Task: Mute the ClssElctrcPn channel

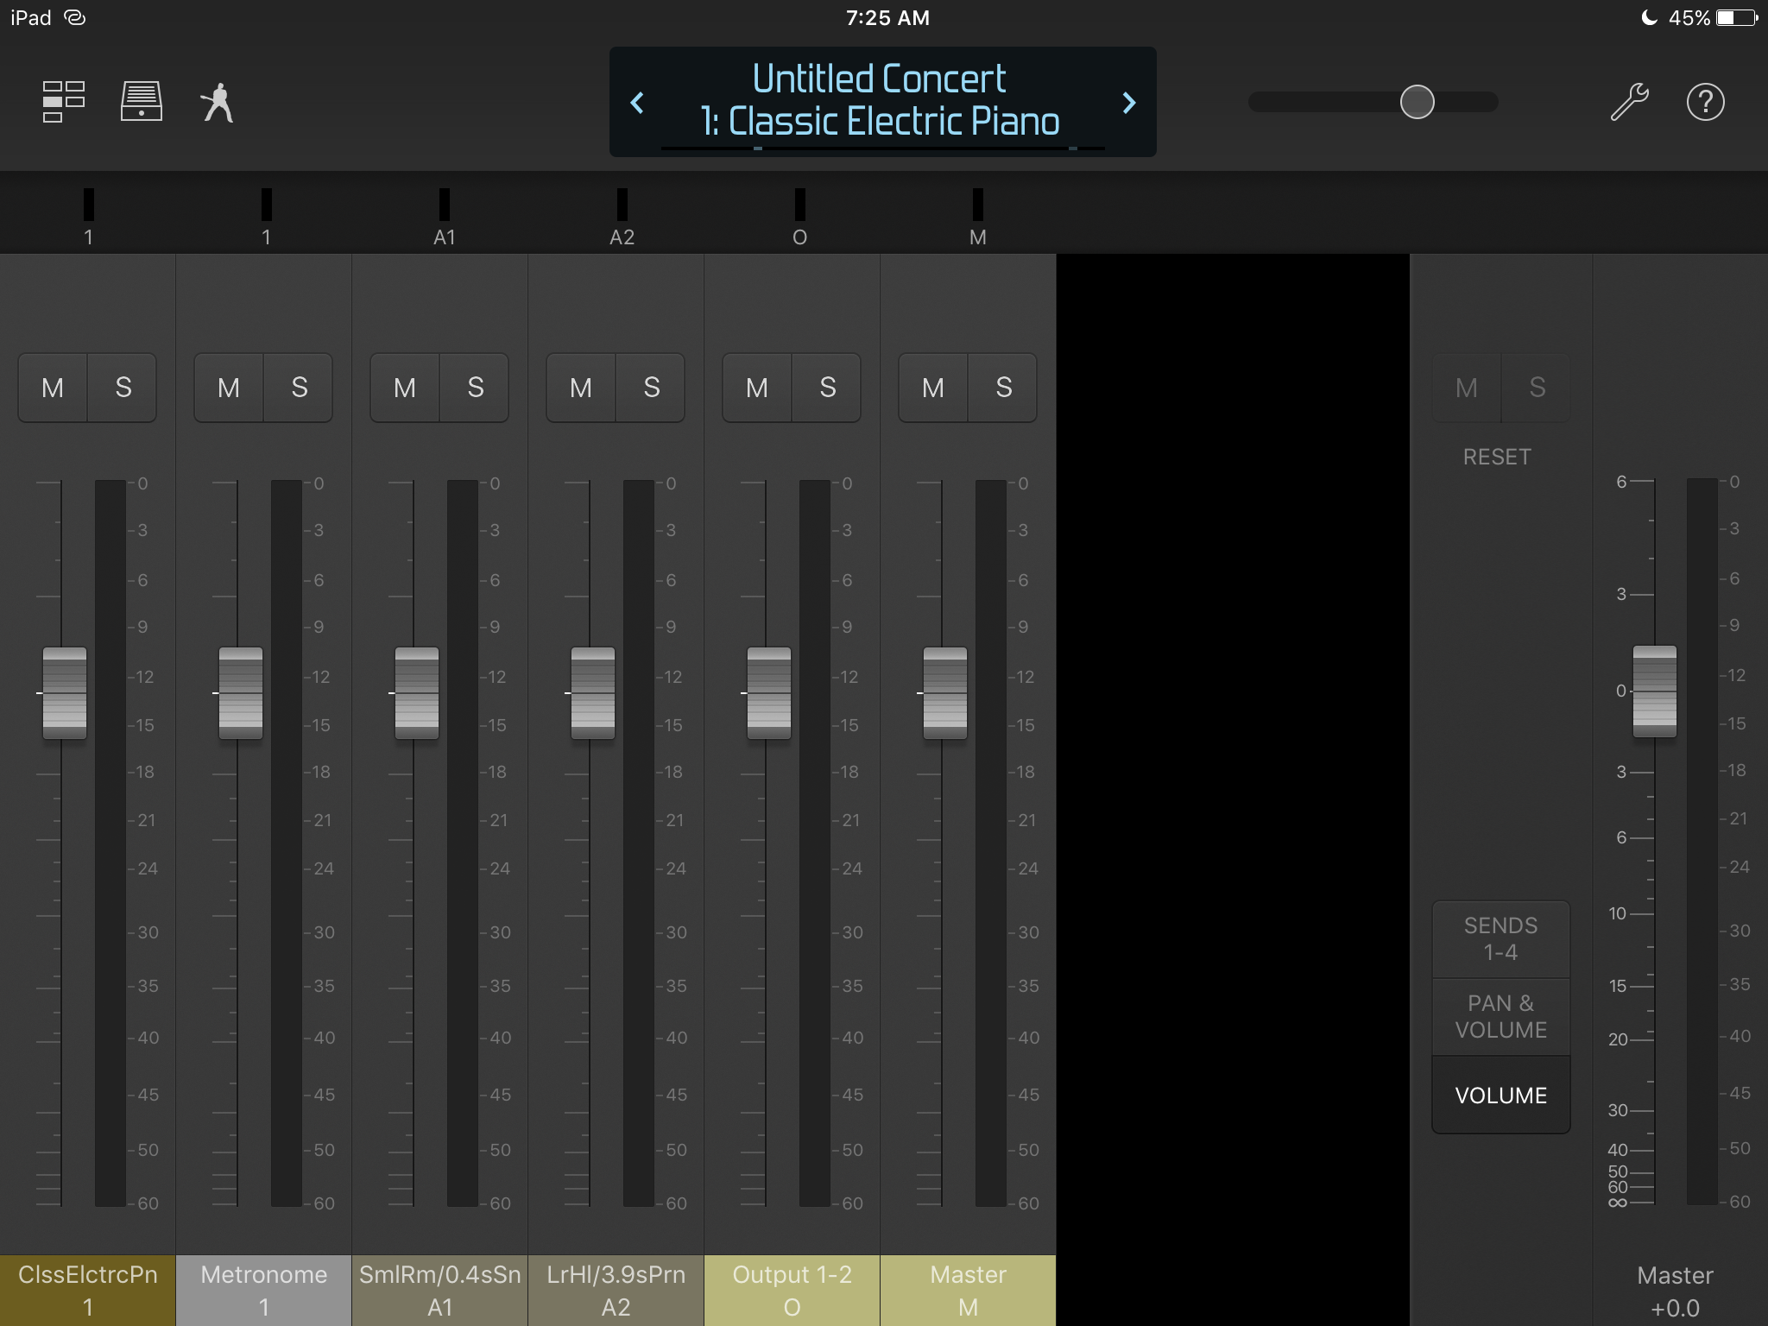Action: [53, 388]
